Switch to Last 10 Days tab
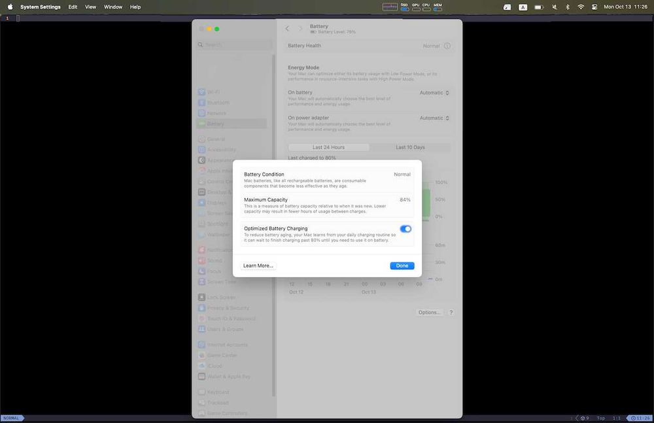Image resolution: width=654 pixels, height=423 pixels. (410, 147)
